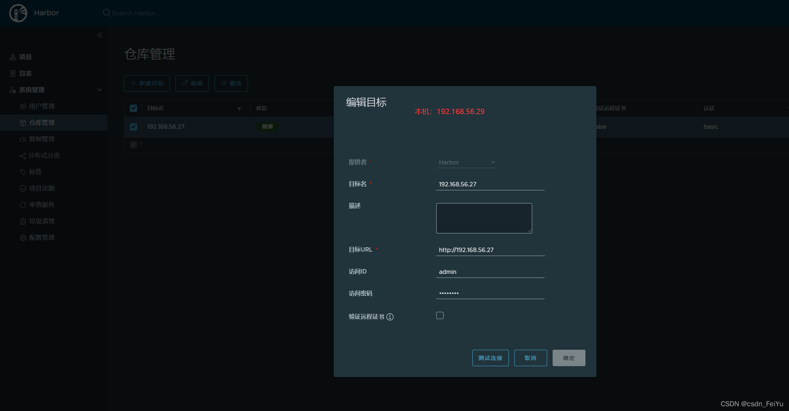The height and width of the screenshot is (411, 789).
Task: Focus the 访问ID input field
Action: pos(490,272)
